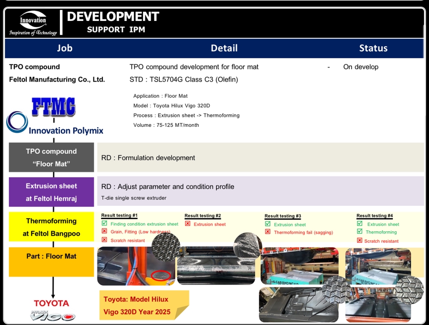Select the Detail column header
Image resolution: width=429 pixels, height=325 pixels.
coord(224,48)
